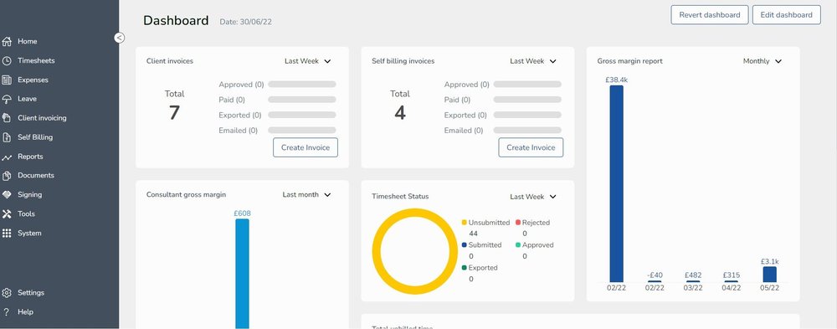Image resolution: width=837 pixels, height=329 pixels.
Task: Click the £608 consultant gross margin bar
Action: point(243,274)
